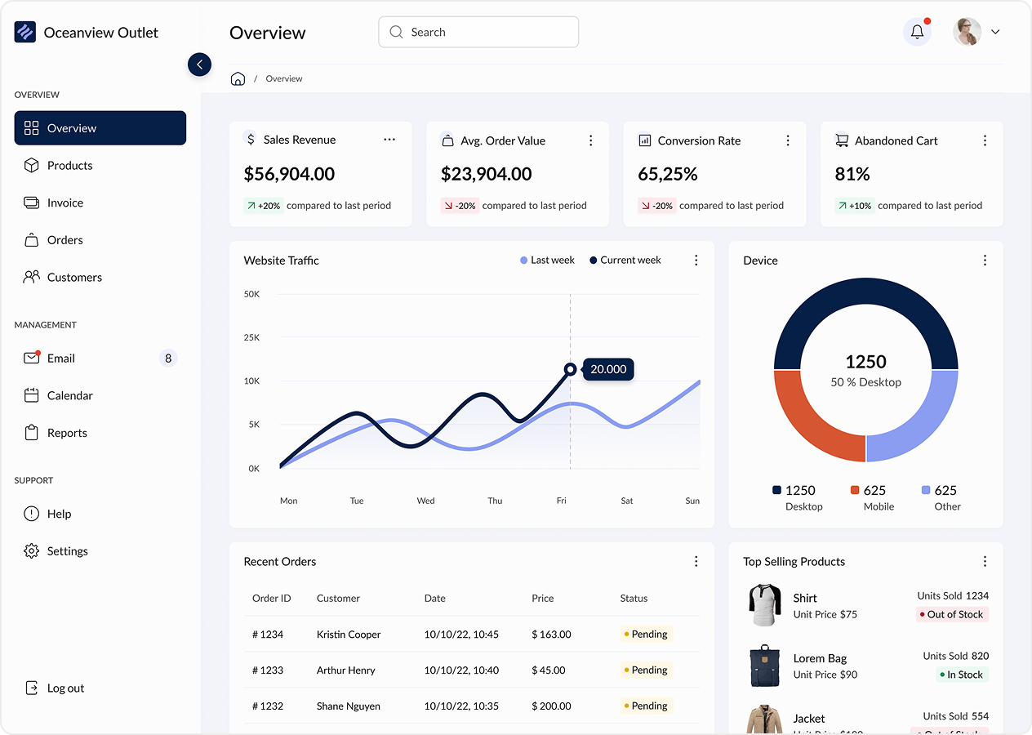Toggle the Current week legend series

tap(625, 261)
